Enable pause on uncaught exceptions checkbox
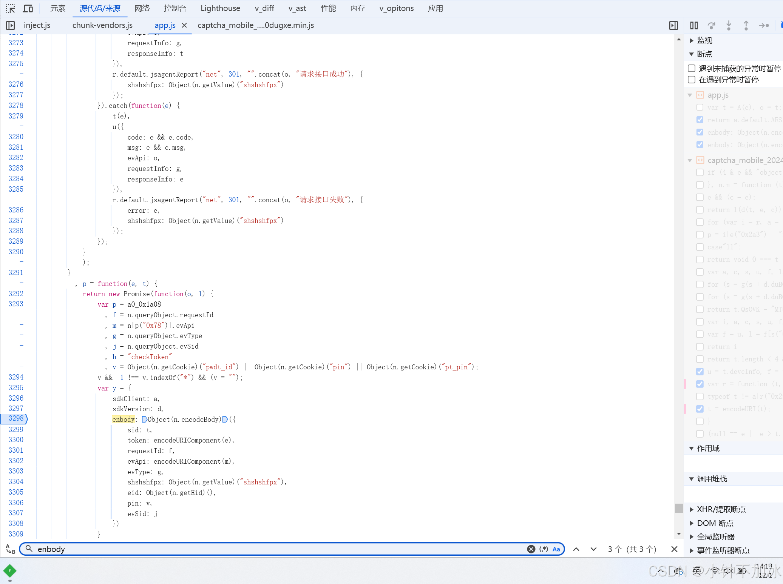 [x=692, y=68]
